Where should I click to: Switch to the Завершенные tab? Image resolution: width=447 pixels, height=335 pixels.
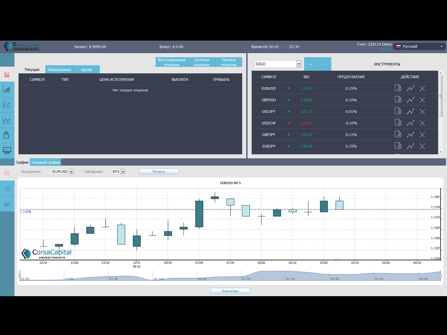coord(59,69)
